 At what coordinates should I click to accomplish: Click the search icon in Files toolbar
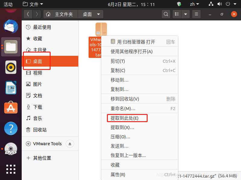[x=166, y=14]
